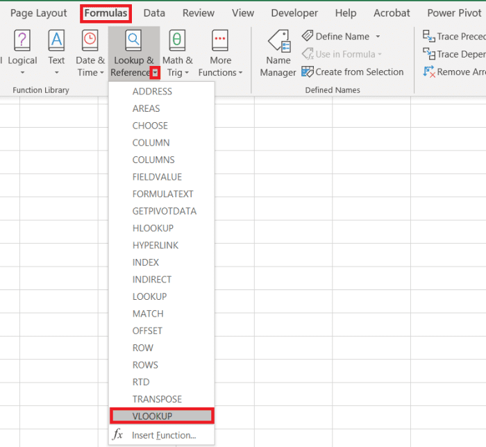Click the Lookup & Reference book icon
This screenshot has width=486, height=447.
click(x=133, y=40)
